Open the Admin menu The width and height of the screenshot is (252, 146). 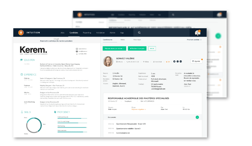coord(112,33)
